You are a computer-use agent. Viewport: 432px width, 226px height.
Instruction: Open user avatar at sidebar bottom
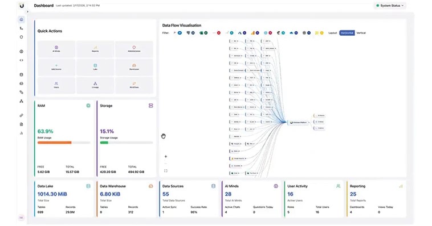21,217
